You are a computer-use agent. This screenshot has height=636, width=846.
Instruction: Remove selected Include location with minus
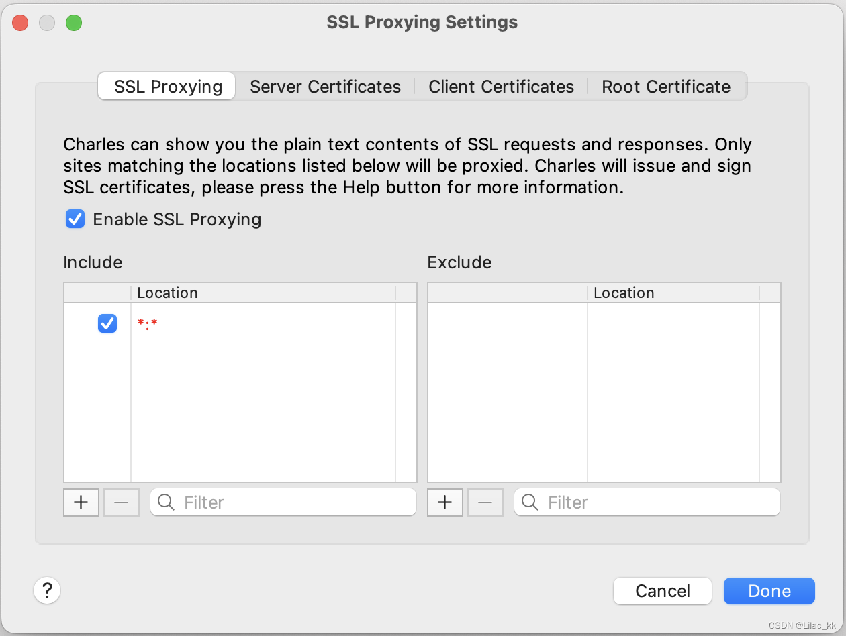(122, 502)
